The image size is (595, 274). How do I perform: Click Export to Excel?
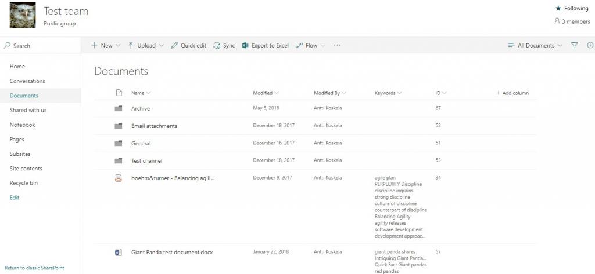(x=265, y=45)
